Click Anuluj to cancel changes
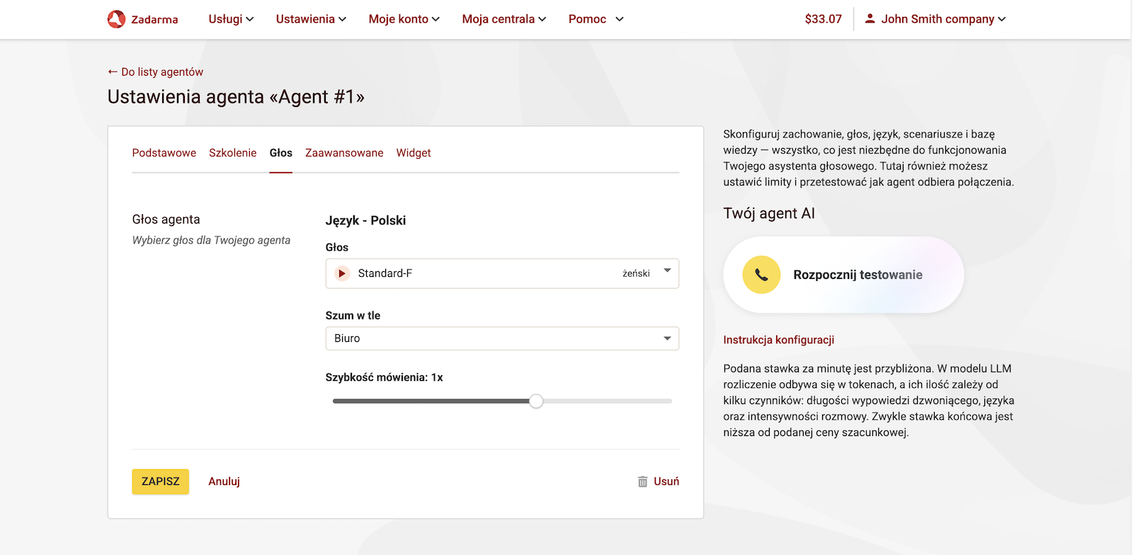The height and width of the screenshot is (555, 1133). (224, 481)
